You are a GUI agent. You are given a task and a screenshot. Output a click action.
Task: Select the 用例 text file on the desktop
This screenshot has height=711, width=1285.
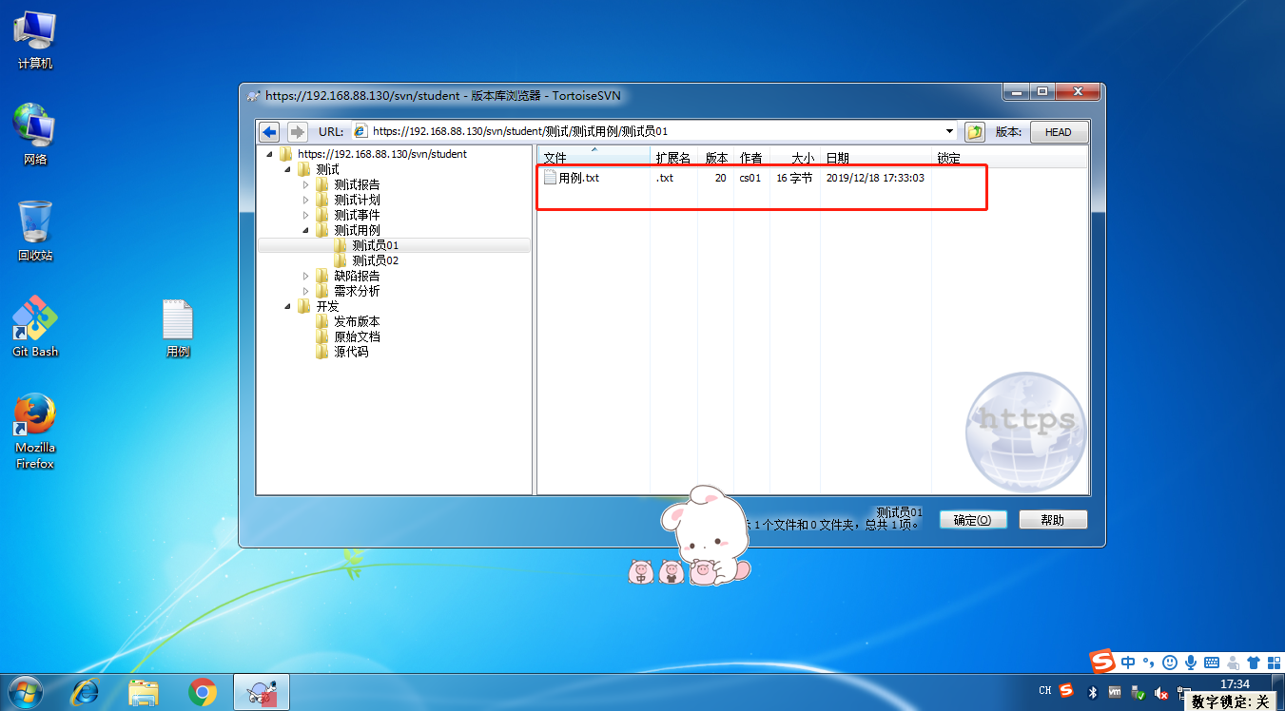[178, 327]
